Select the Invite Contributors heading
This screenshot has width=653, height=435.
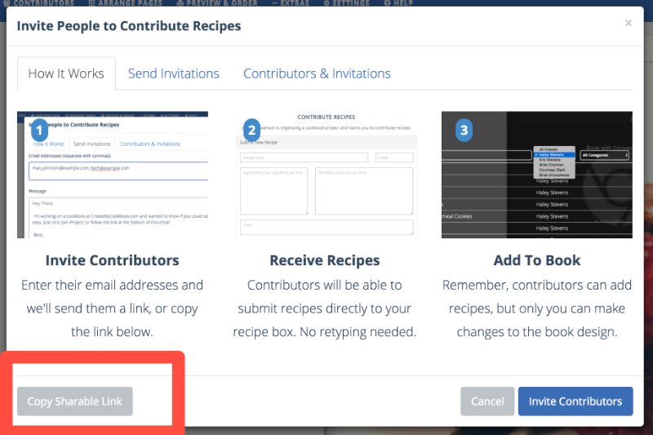click(112, 260)
